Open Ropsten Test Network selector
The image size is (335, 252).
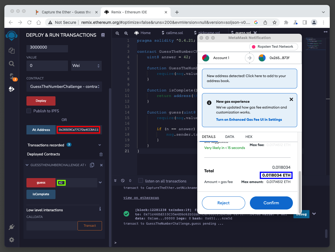(273, 47)
